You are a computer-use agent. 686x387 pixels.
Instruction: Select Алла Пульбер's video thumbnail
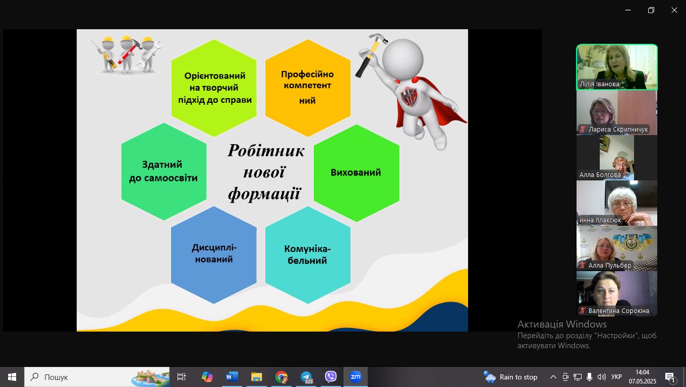coord(617,248)
